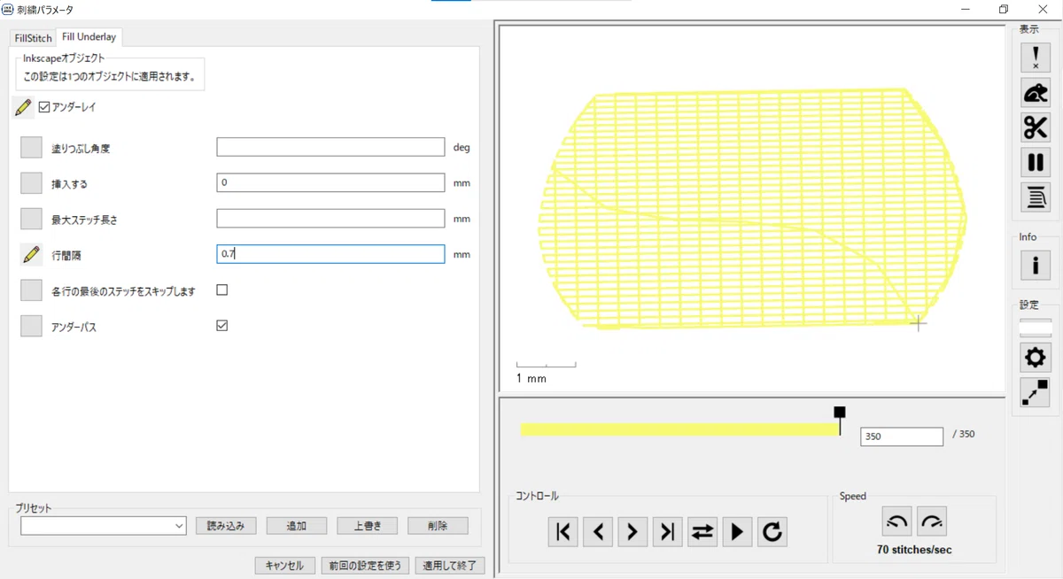This screenshot has height=579, width=1063.
Task: Click the square button beside アンダーパス
Action: [31, 326]
